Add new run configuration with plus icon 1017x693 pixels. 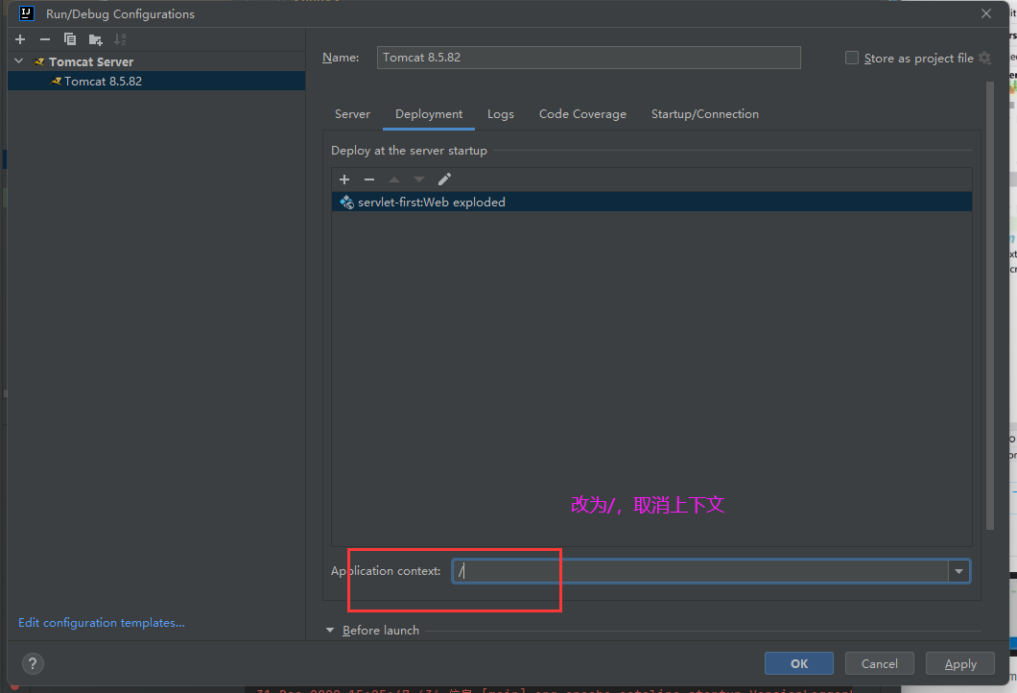[x=20, y=39]
